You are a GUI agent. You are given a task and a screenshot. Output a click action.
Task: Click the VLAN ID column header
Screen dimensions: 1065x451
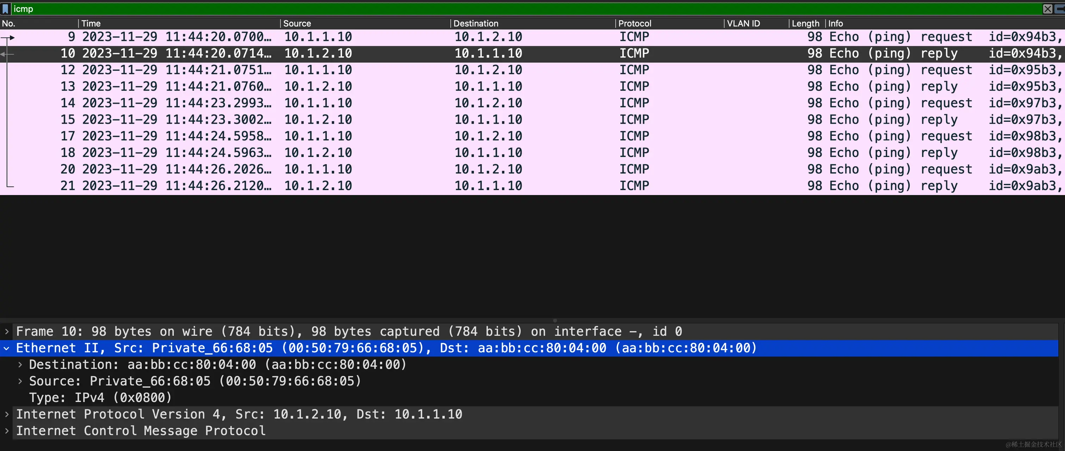tap(743, 24)
